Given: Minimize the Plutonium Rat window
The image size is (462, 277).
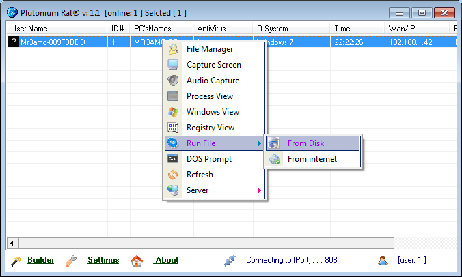Looking at the screenshot, I should (x=399, y=13).
